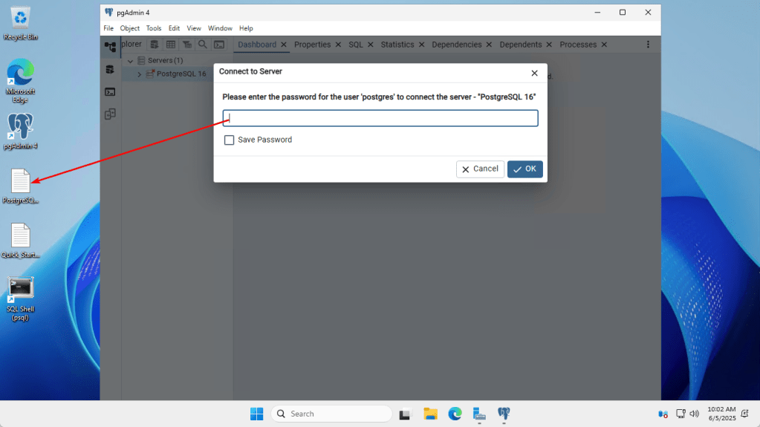Click the pgAdmin elephant icon in the taskbar
Viewport: 760px width, 427px height.
(504, 414)
